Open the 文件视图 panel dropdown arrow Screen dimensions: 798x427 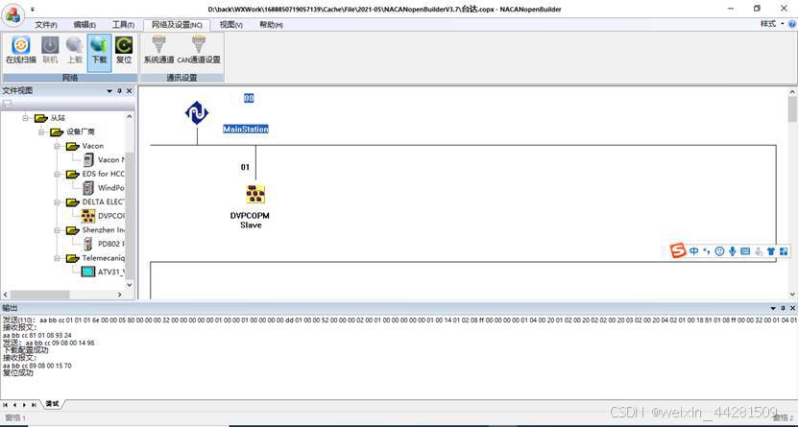point(109,91)
